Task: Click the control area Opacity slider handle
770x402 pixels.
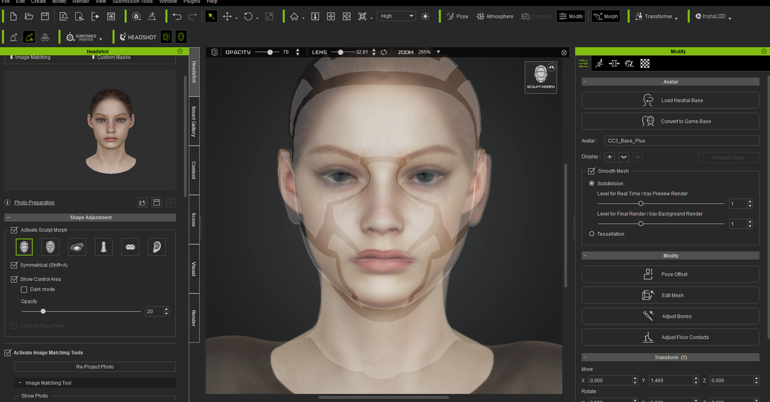Action: tap(43, 311)
